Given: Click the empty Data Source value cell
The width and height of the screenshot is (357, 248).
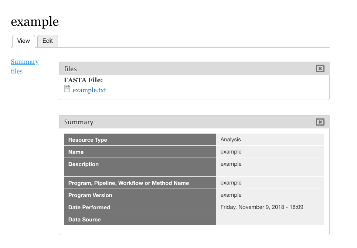Looking at the screenshot, I should [269, 219].
